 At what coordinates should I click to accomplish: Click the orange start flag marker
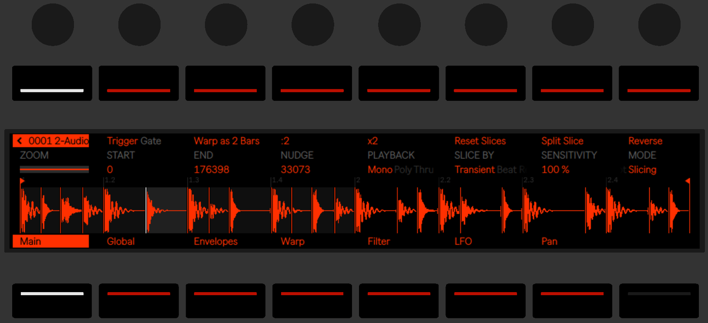22,180
